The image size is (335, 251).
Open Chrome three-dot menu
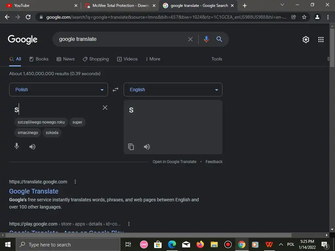pos(328,17)
